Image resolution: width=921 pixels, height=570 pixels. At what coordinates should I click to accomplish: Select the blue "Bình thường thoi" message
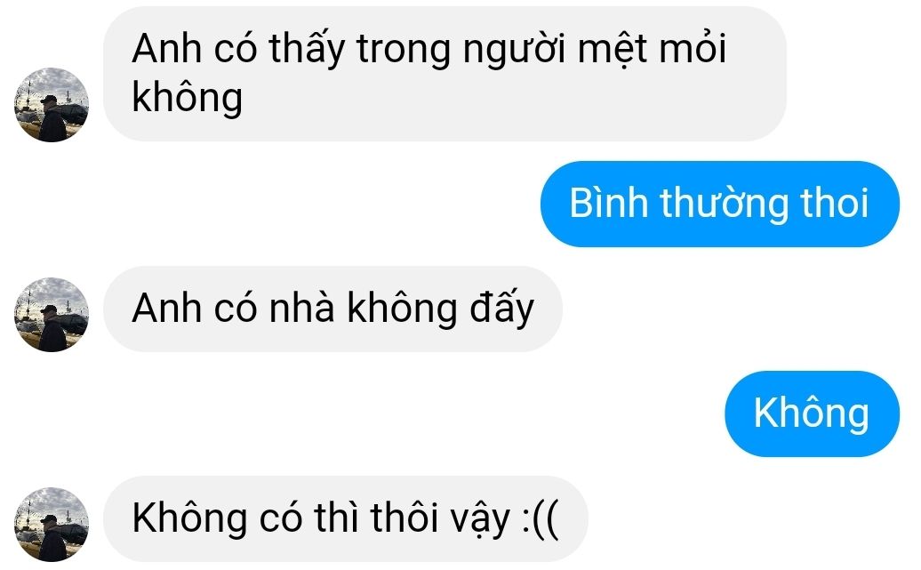pos(719,204)
